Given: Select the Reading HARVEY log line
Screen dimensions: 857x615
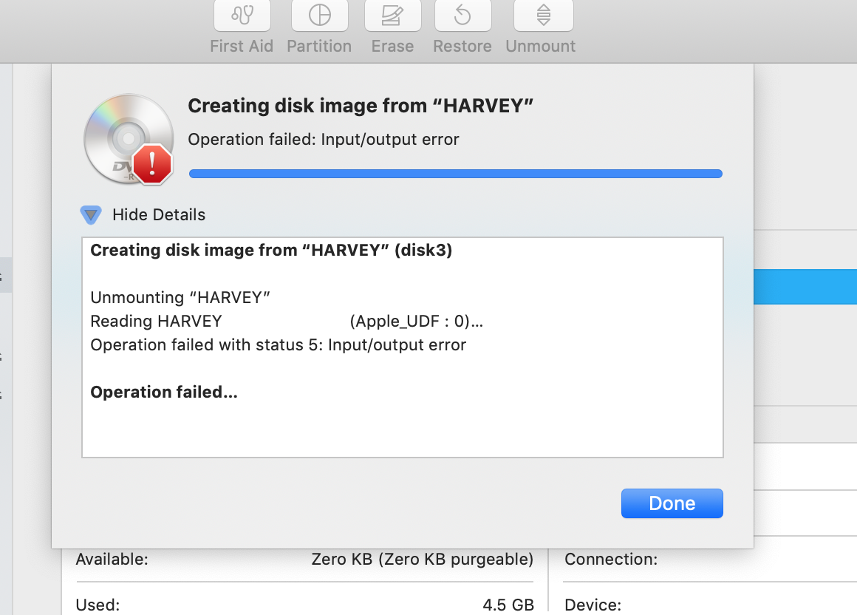Looking at the screenshot, I should pos(287,322).
